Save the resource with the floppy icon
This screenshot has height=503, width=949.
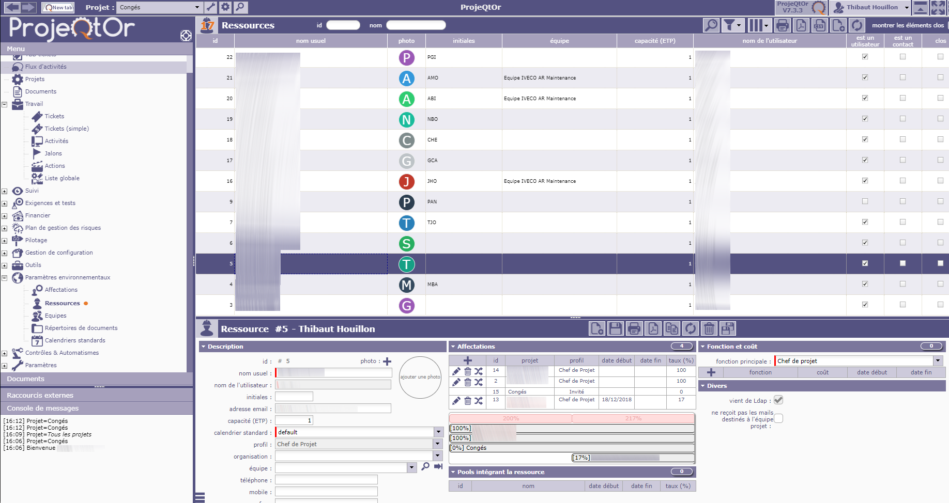[616, 328]
